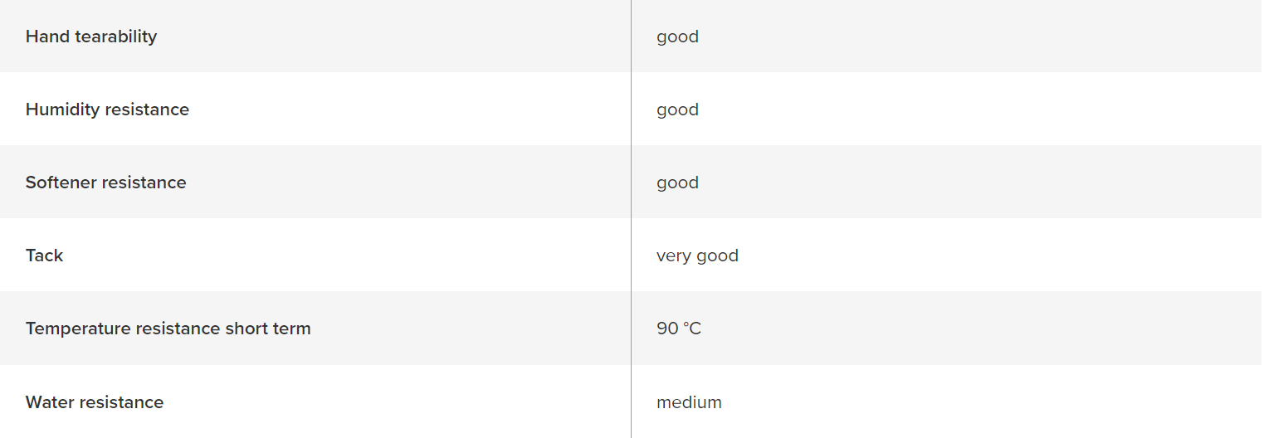Select the very good Tack value
This screenshot has height=438, width=1264.
(697, 256)
